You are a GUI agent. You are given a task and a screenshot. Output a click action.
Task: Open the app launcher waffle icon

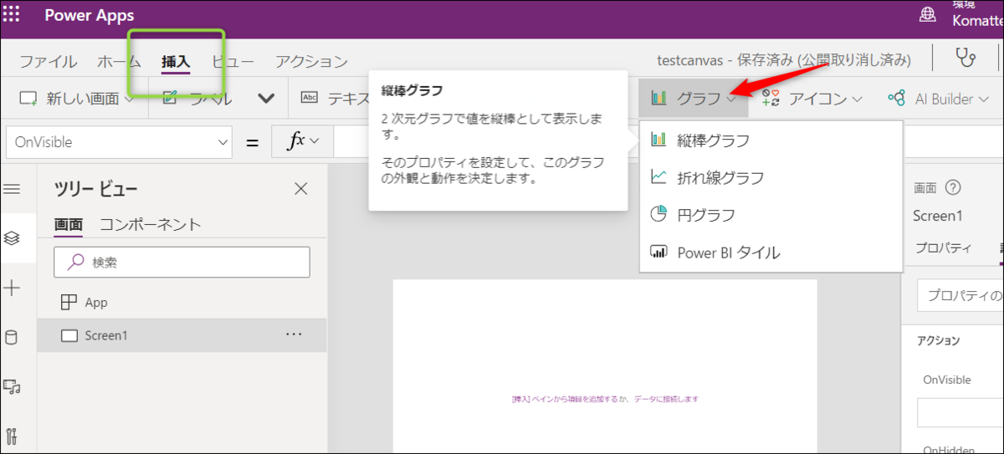[x=12, y=15]
